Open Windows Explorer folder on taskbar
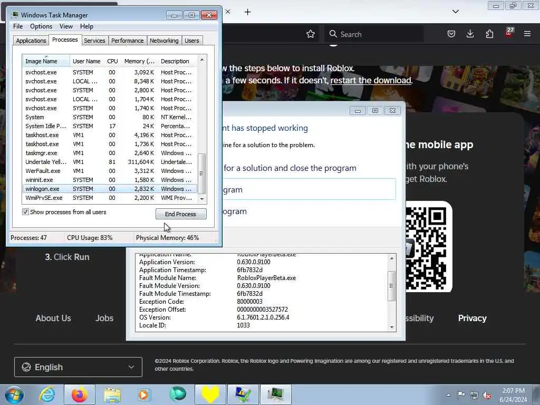Viewport: 540px width, 405px height. (x=112, y=394)
